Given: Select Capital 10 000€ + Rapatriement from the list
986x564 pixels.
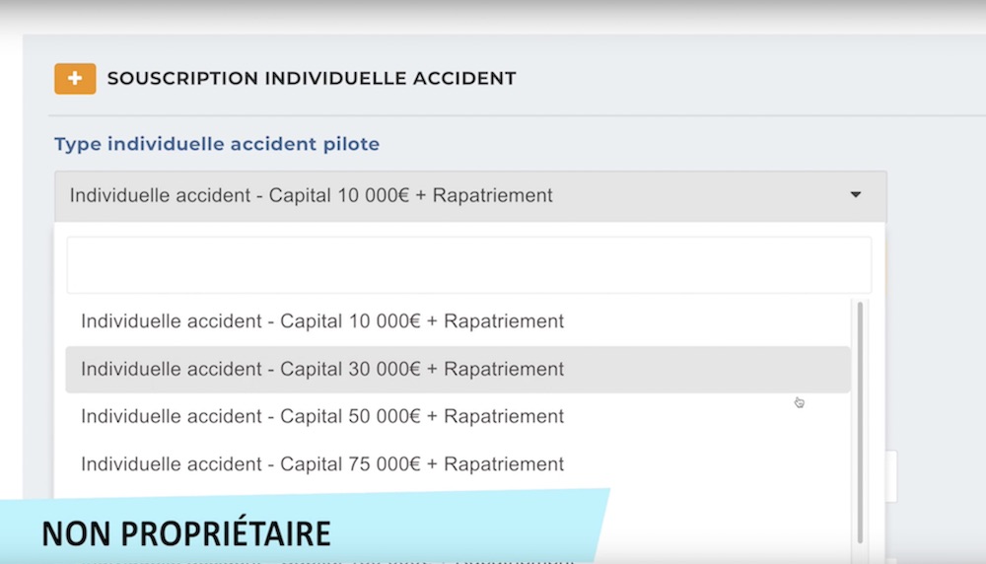Looking at the screenshot, I should [322, 321].
